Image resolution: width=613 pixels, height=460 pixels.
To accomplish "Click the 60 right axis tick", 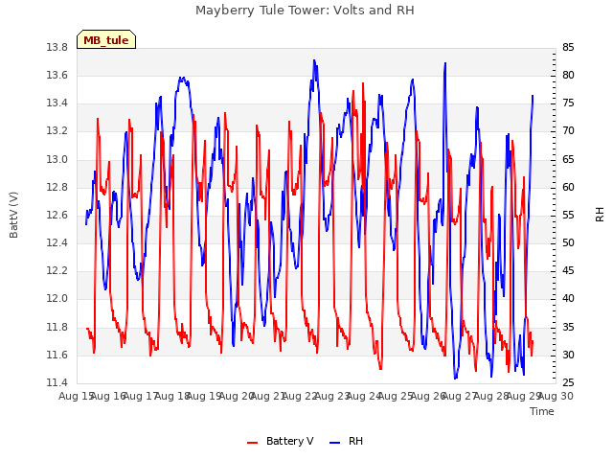I will (568, 188).
